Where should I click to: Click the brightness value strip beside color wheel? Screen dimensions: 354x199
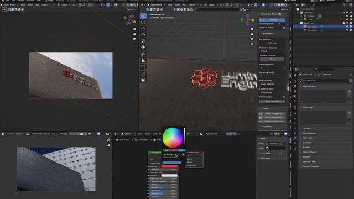[184, 137]
